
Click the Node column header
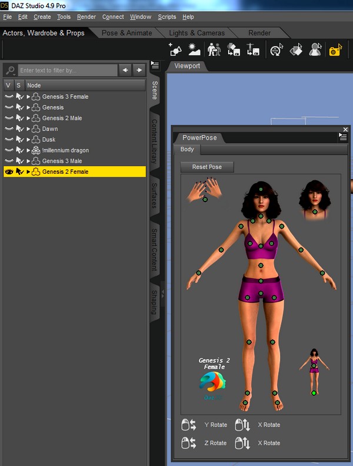(x=85, y=85)
